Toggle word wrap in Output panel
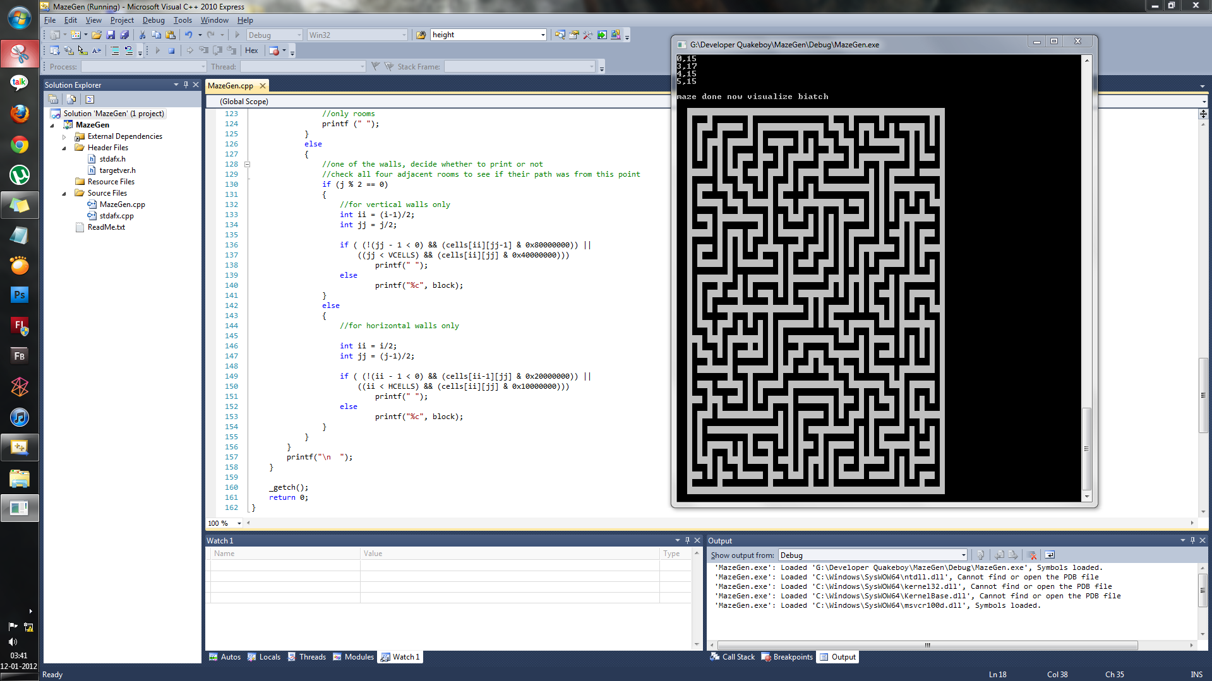This screenshot has height=681, width=1212. click(1050, 555)
